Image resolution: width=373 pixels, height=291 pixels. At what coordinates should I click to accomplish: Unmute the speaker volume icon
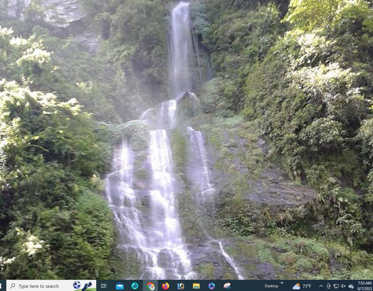343,286
